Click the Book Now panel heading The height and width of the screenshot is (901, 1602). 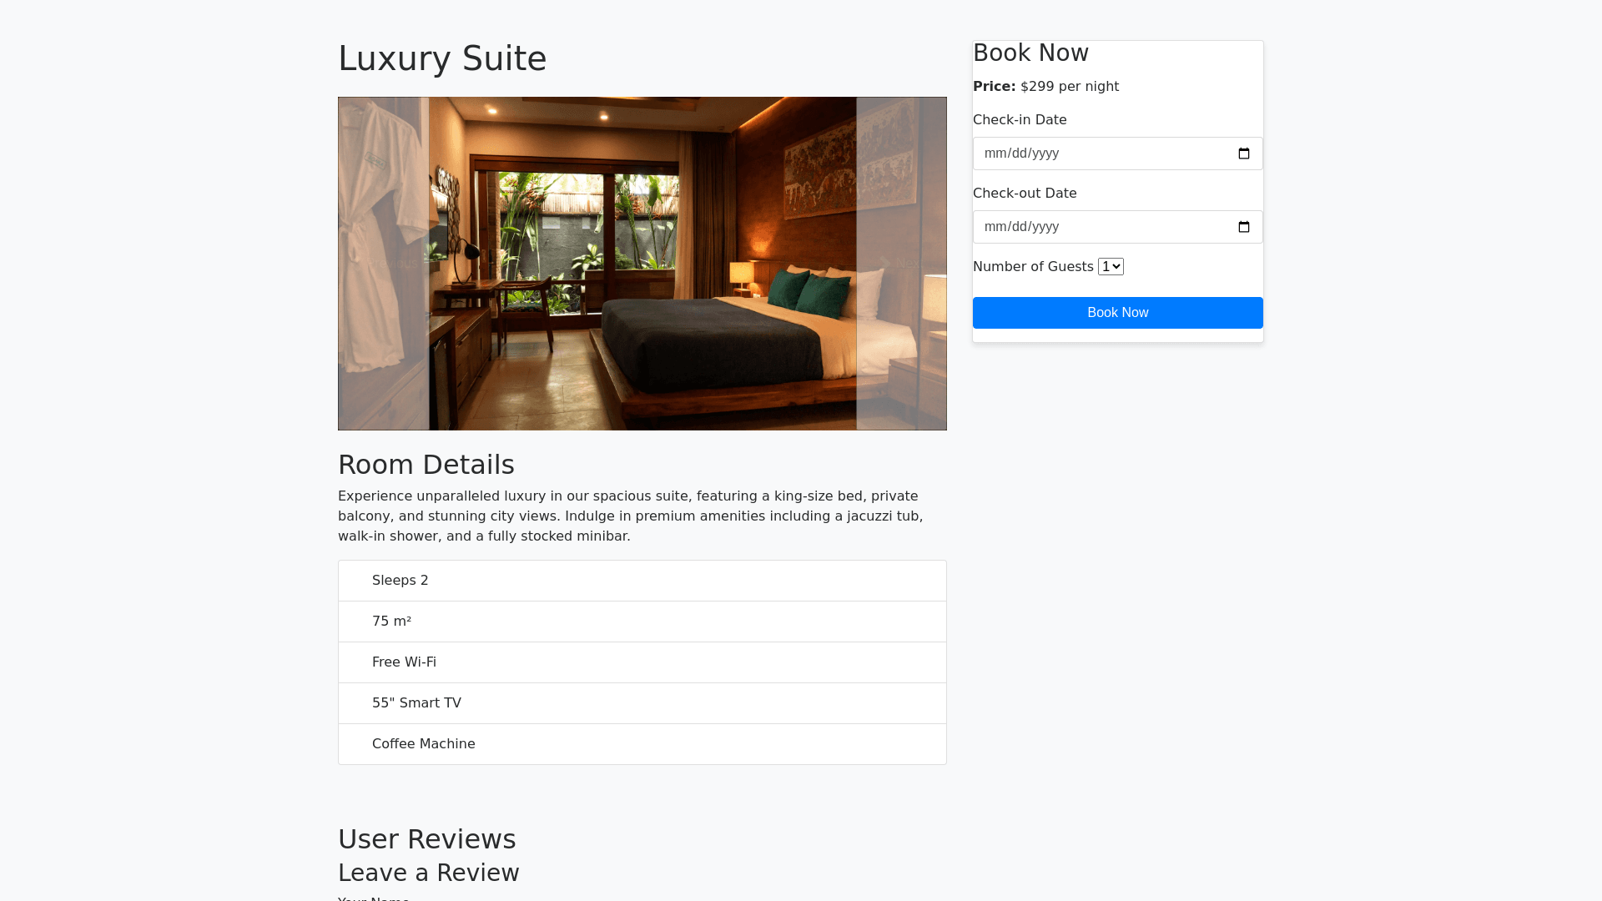point(1031,53)
